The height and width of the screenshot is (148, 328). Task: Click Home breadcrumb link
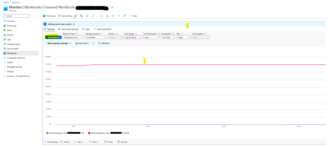coord(6,3)
